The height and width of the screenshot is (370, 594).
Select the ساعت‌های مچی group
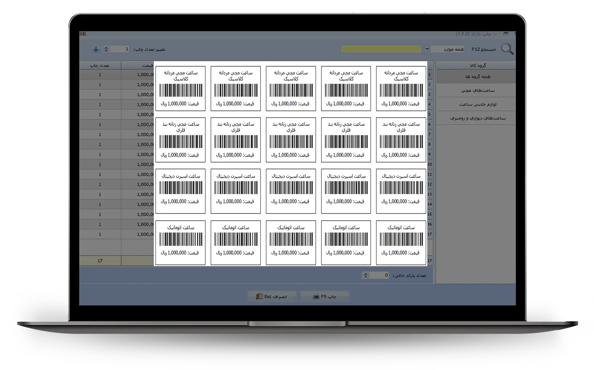[476, 90]
